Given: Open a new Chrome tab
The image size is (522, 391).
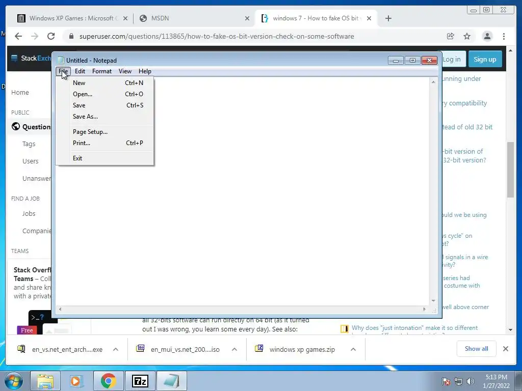Looking at the screenshot, I should point(388,19).
